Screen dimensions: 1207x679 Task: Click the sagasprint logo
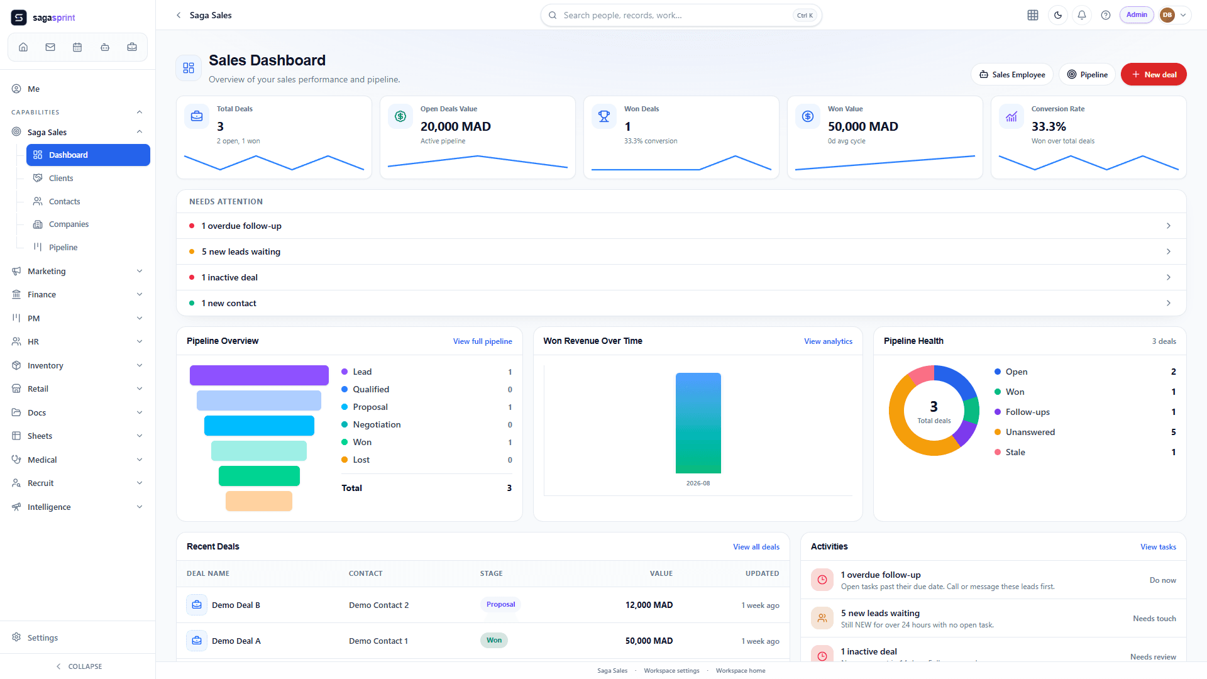(x=43, y=18)
